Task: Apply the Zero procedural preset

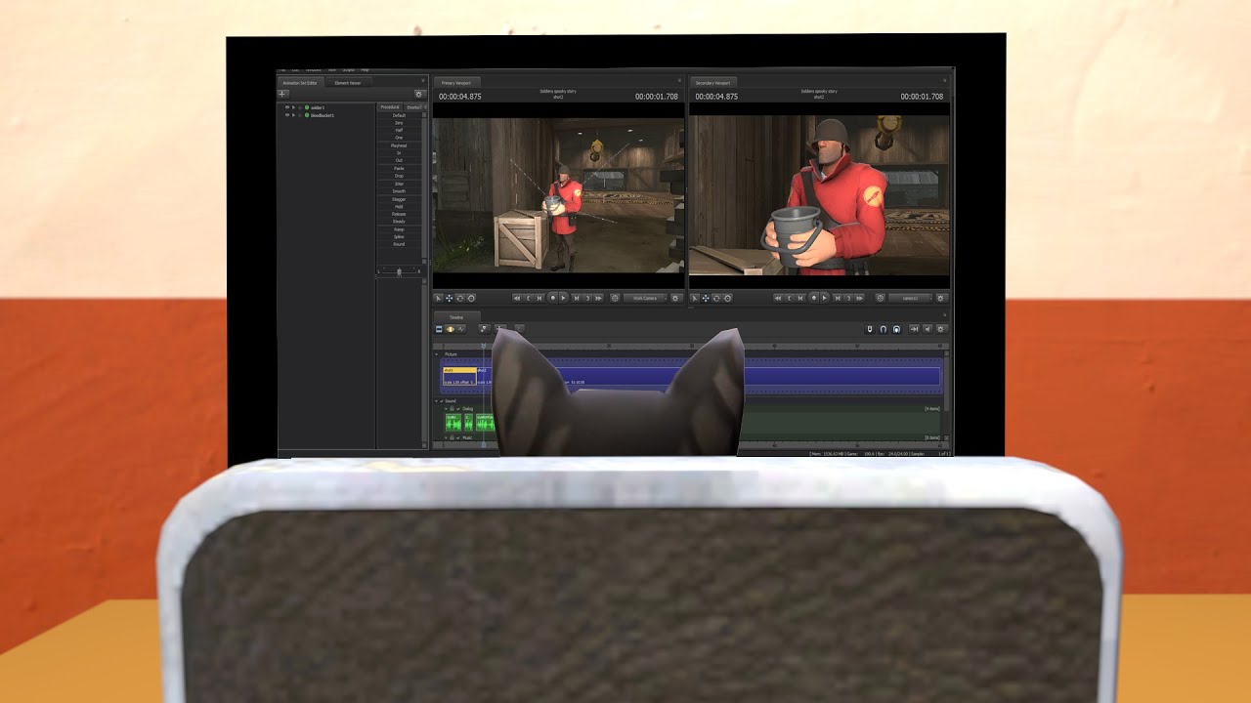Action: 399,123
